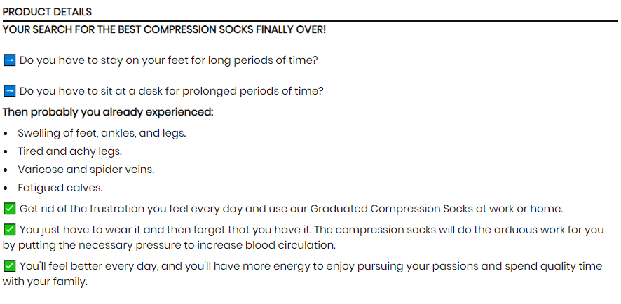Click the bullet dot beside 'Swelling of feet'
The height and width of the screenshot is (304, 621).
pos(5,134)
